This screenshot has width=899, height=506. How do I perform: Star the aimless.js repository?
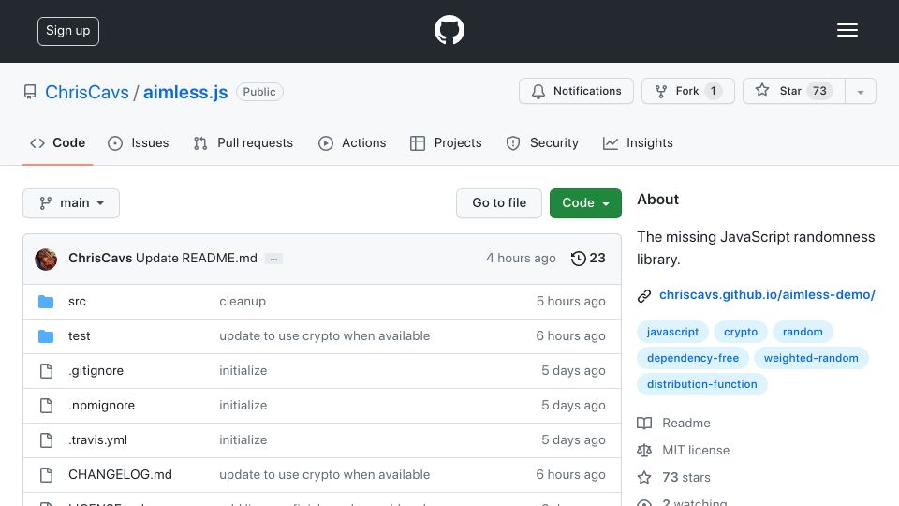point(793,91)
